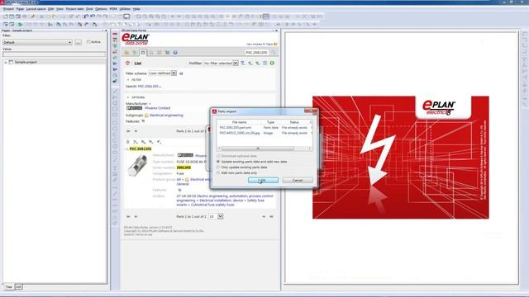529x297 pixels.
Task: Open the Project data menu
Action: point(74,9)
